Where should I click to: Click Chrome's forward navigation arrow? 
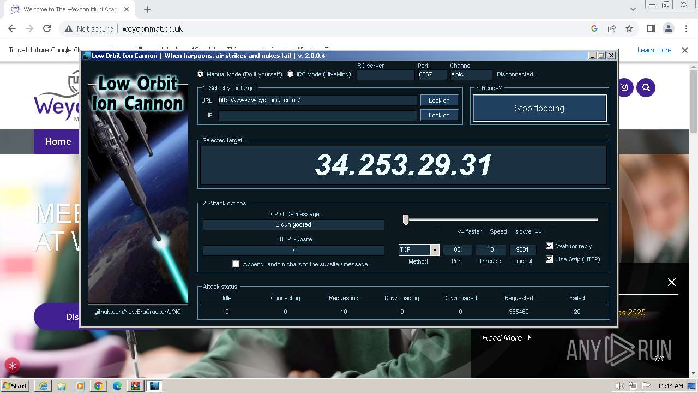(x=29, y=28)
